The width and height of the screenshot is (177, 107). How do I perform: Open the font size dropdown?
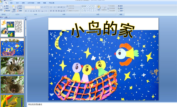click(x=38, y=7)
